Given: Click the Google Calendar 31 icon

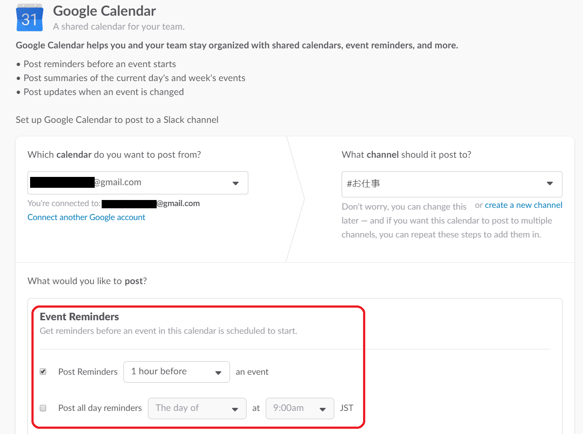Looking at the screenshot, I should point(29,17).
